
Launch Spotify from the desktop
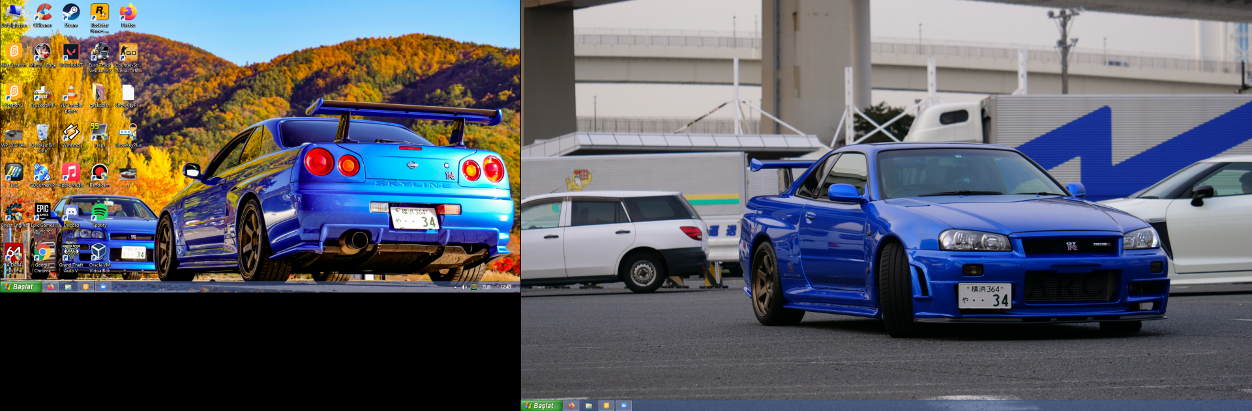pos(99,216)
